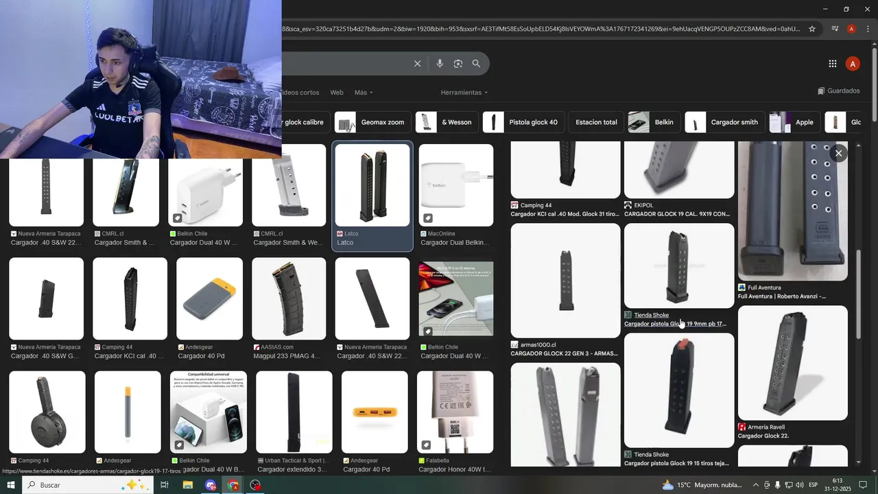
Task: Click the Chrome address bar URL
Action: click(541, 29)
